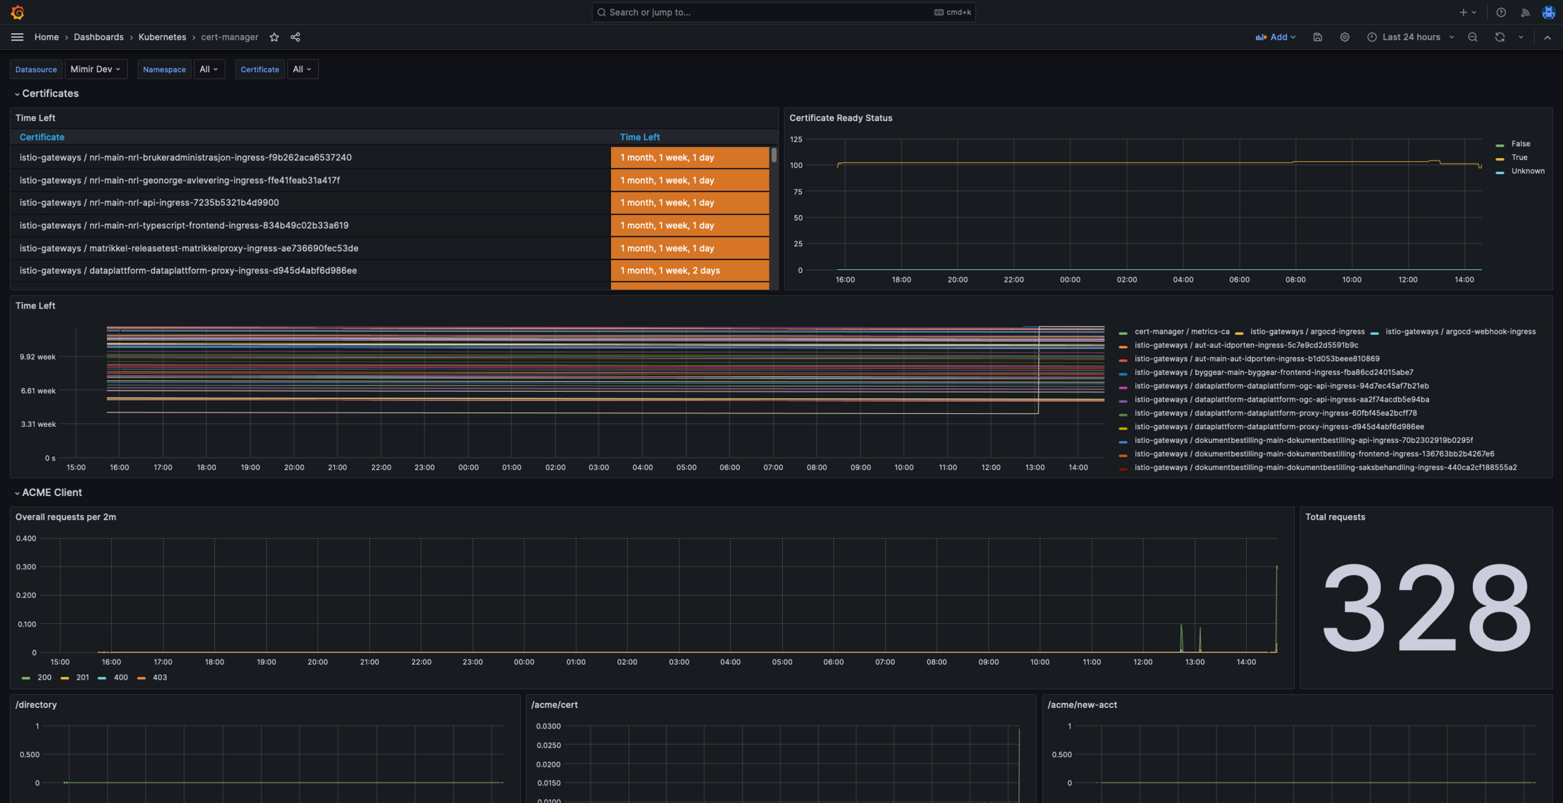Star the cert-manager dashboard

274,37
